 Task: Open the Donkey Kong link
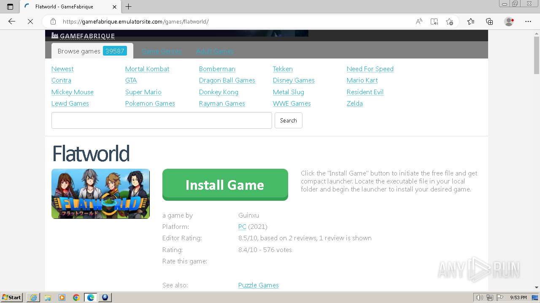click(x=219, y=92)
